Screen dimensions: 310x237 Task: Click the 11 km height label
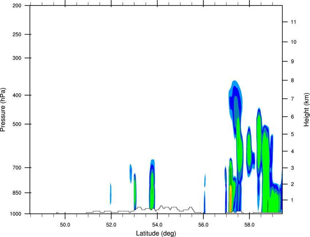(293, 22)
